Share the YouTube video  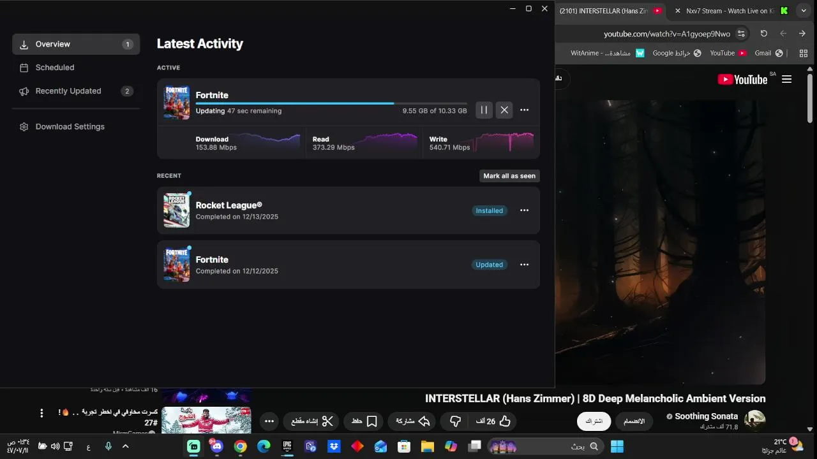(x=413, y=421)
